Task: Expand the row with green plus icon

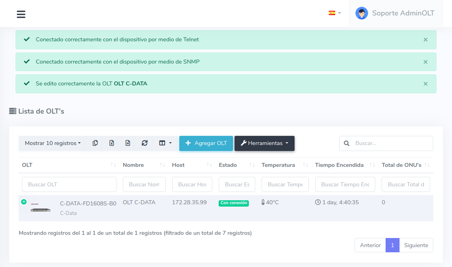Action: click(24, 202)
